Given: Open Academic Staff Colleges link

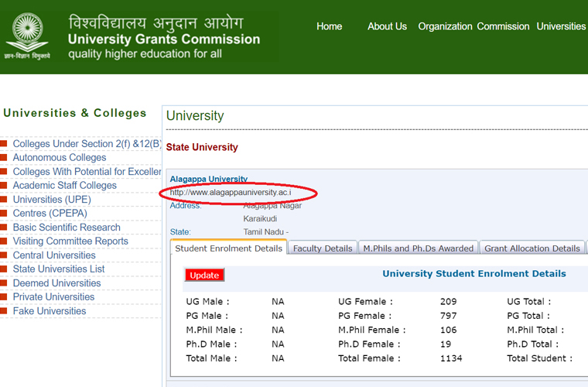Looking at the screenshot, I should click(65, 185).
